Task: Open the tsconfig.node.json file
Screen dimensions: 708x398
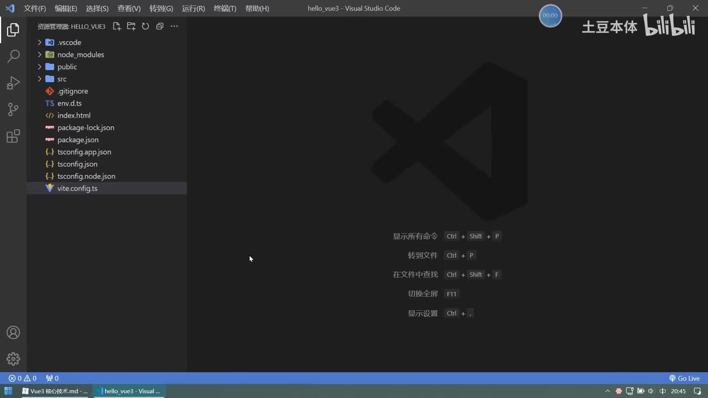Action: pos(107,176)
